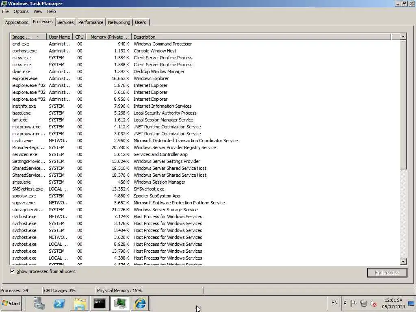Image resolution: width=416 pixels, height=312 pixels.
Task: Sort by the Image Name column header
Action: 28,37
